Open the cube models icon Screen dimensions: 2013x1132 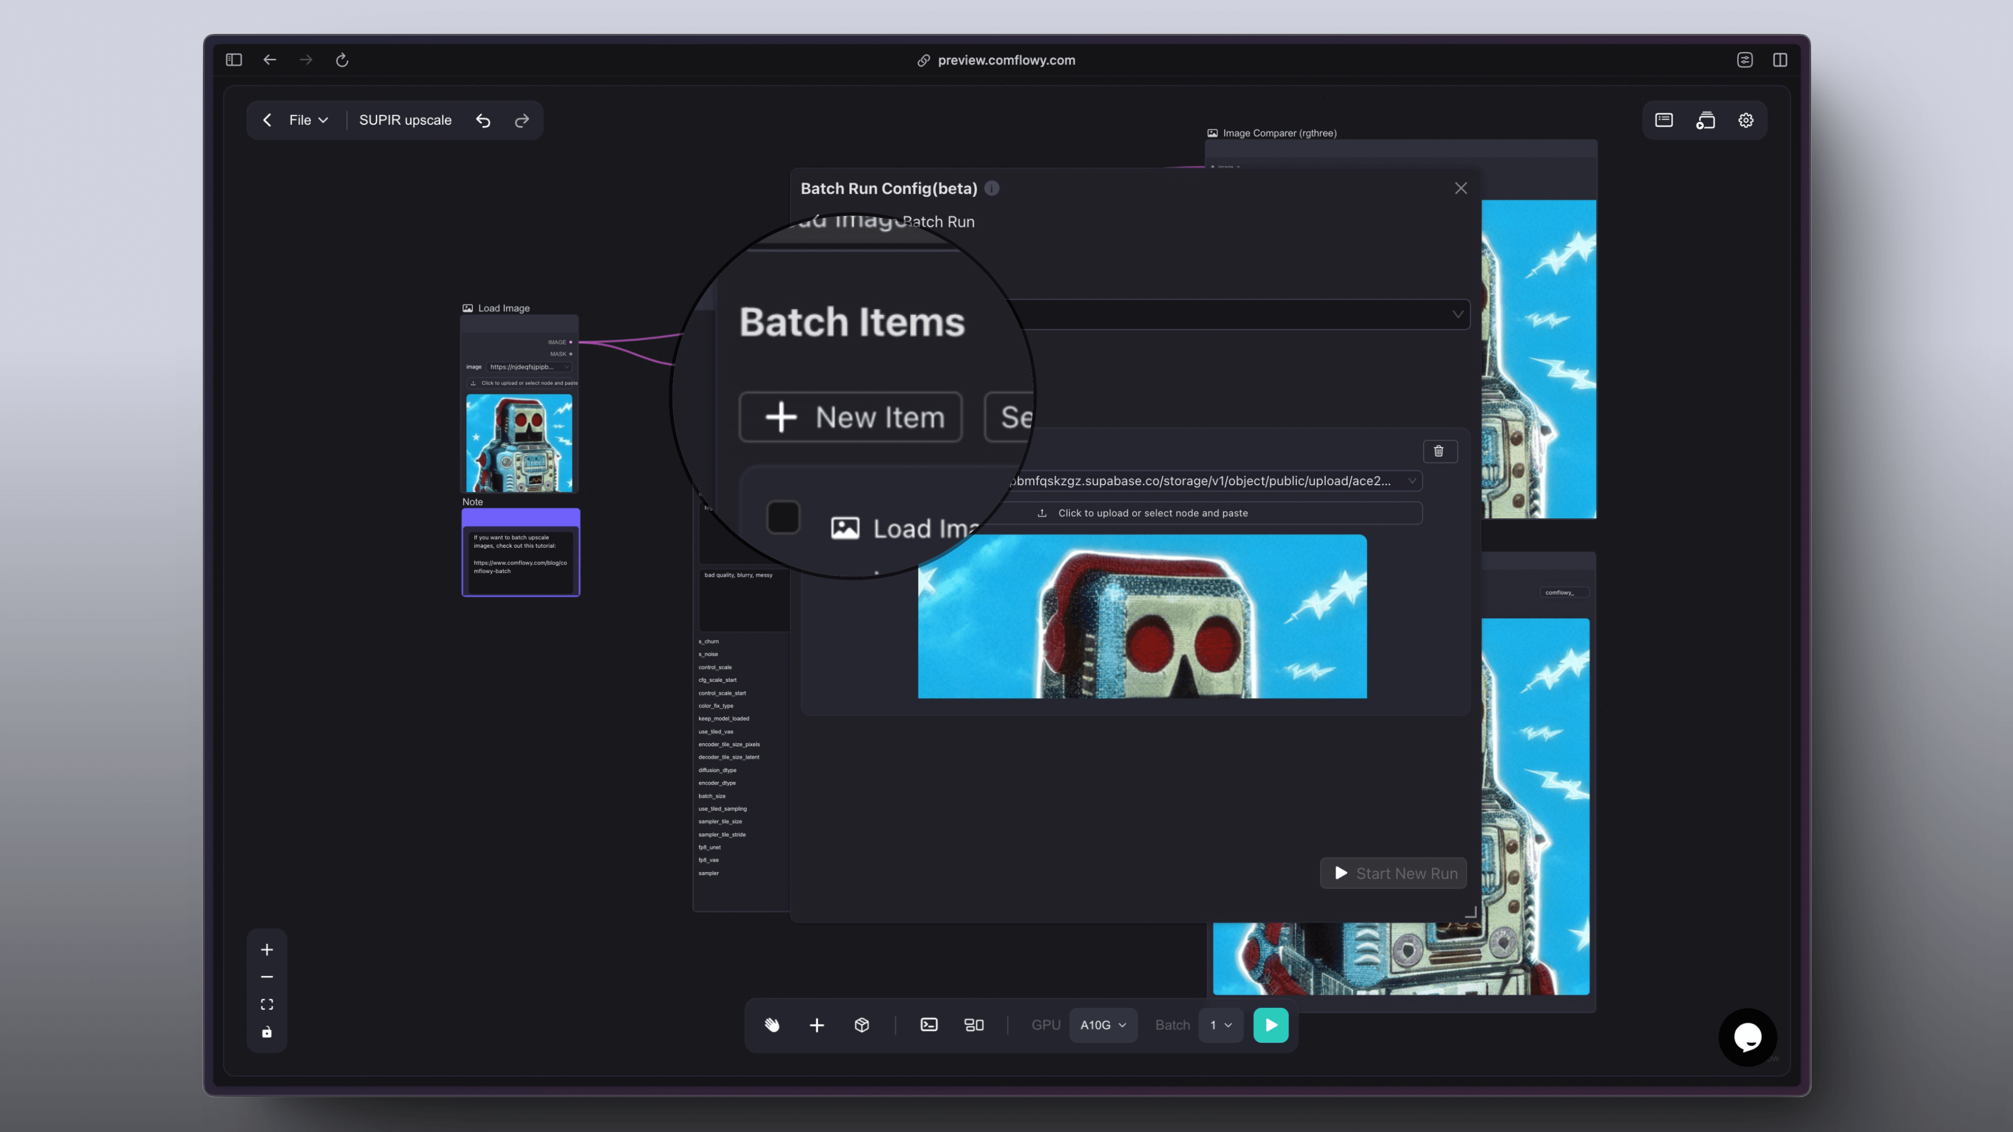(x=861, y=1025)
